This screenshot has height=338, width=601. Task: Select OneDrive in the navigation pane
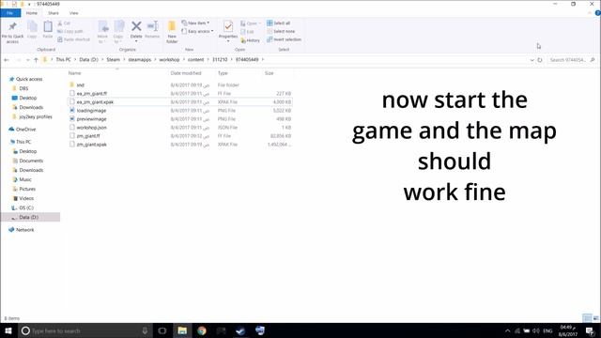coord(25,130)
